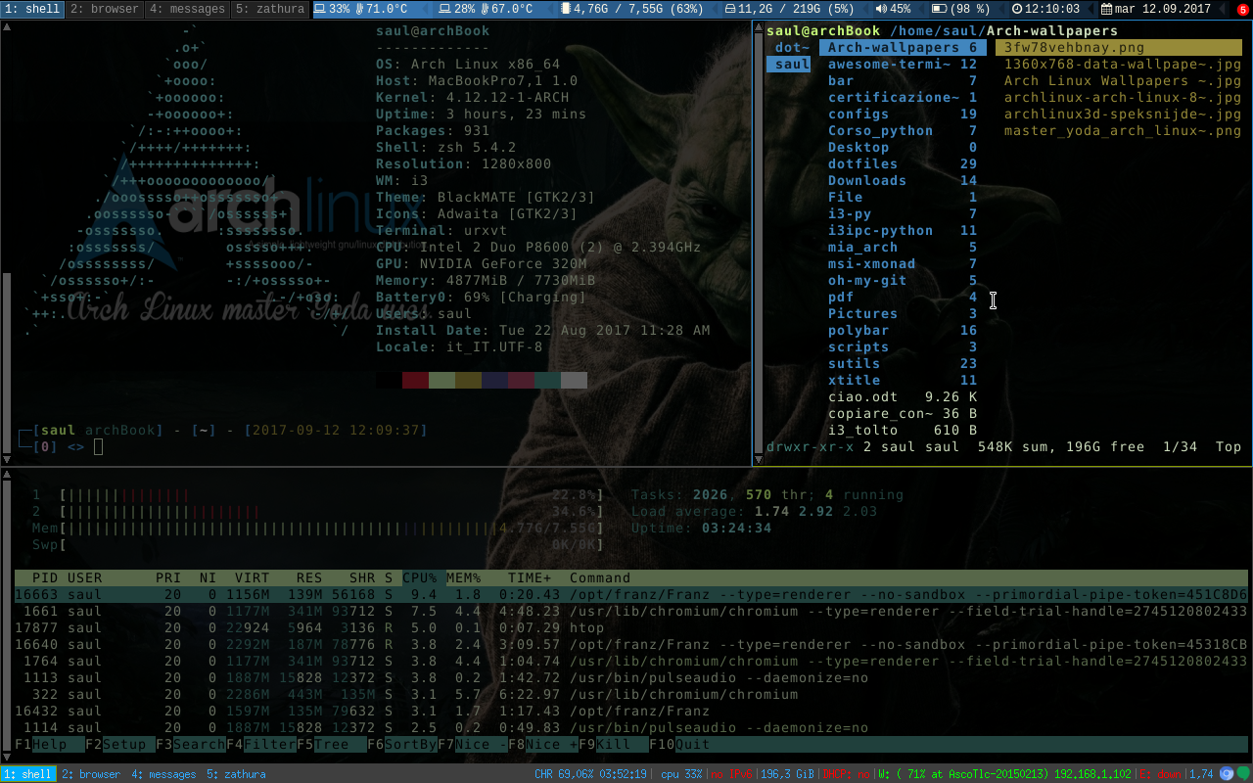The image size is (1253, 783).
Task: Select the Pictures folder in ranger
Action: click(903, 313)
